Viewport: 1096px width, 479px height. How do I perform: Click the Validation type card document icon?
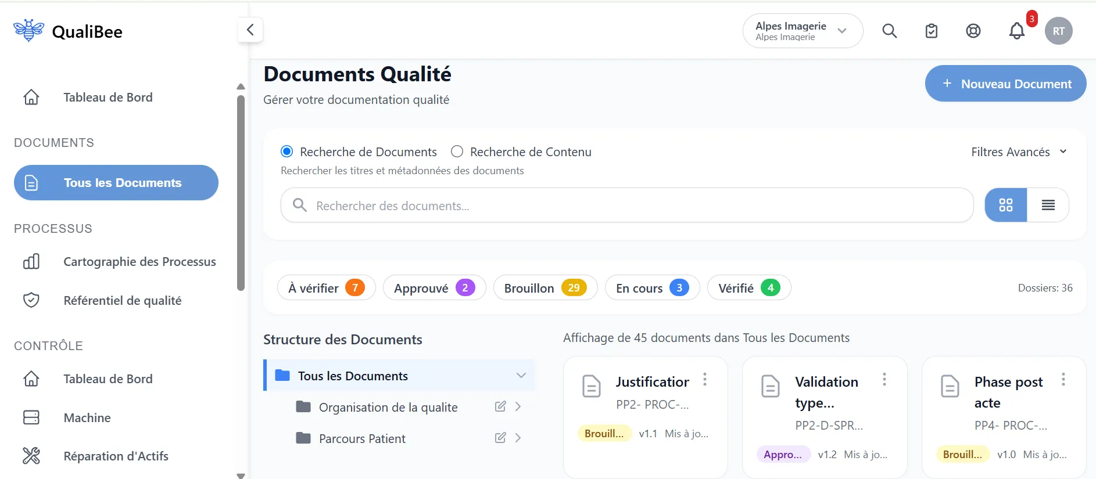coord(771,386)
